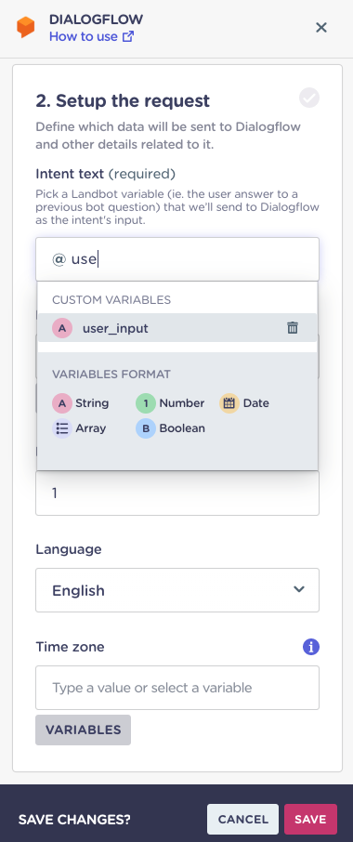
Task: Click the String format label
Action: click(x=92, y=403)
